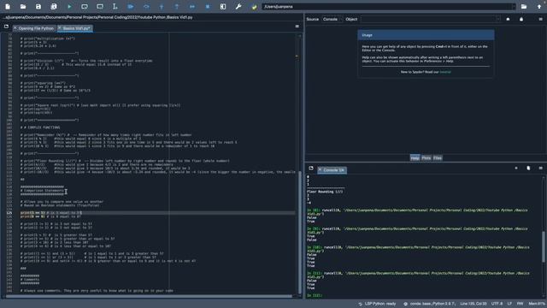Switch to the Files pane tab

point(438,157)
